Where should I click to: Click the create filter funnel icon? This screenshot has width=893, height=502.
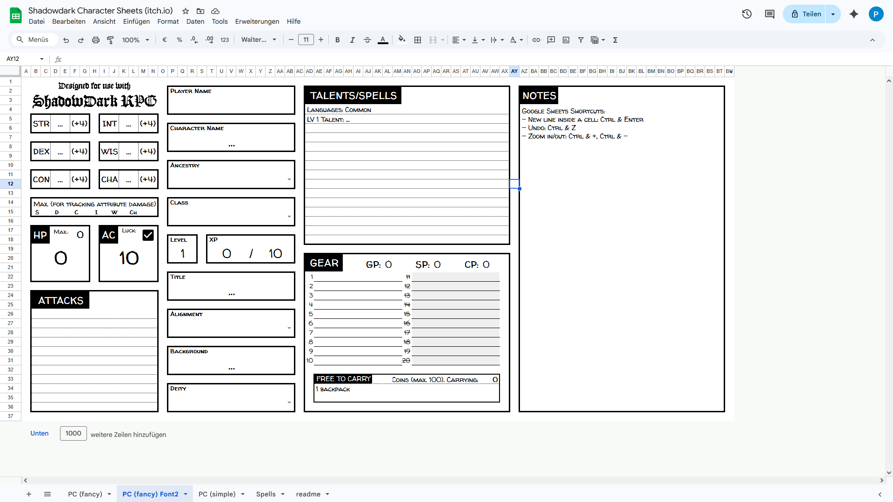580,40
